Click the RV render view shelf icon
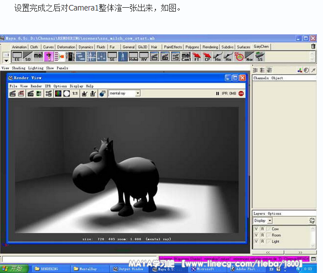 (144, 56)
